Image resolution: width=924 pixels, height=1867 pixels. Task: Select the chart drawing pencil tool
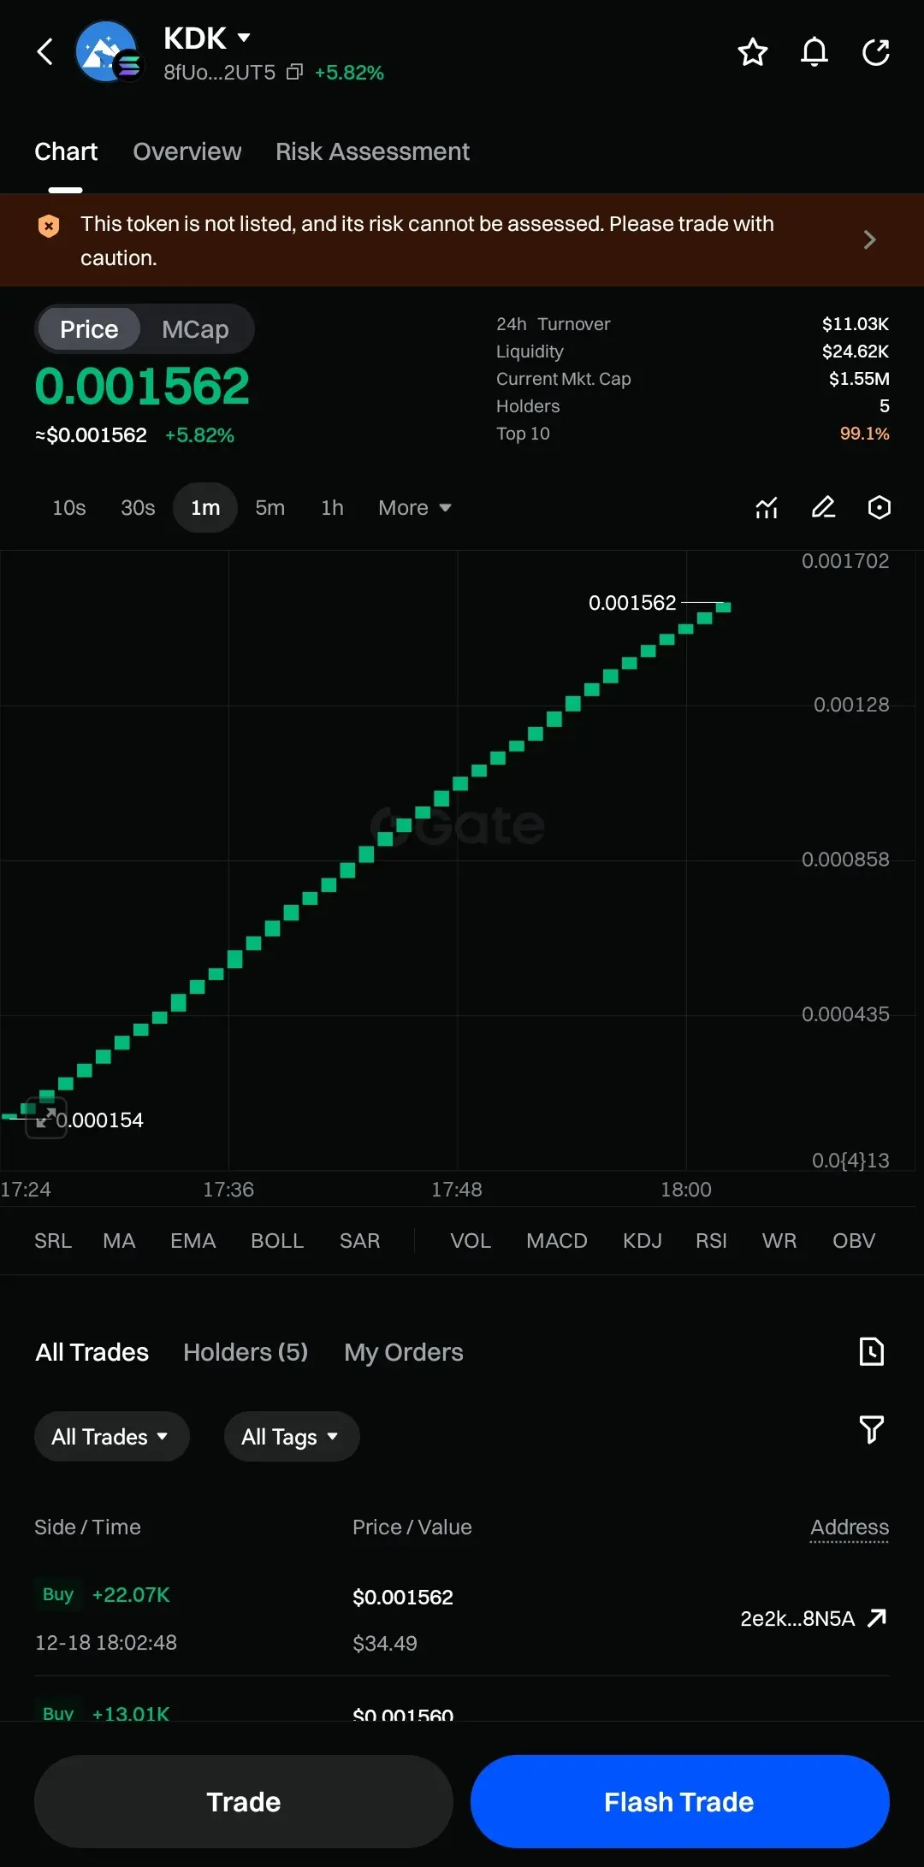[x=823, y=508]
